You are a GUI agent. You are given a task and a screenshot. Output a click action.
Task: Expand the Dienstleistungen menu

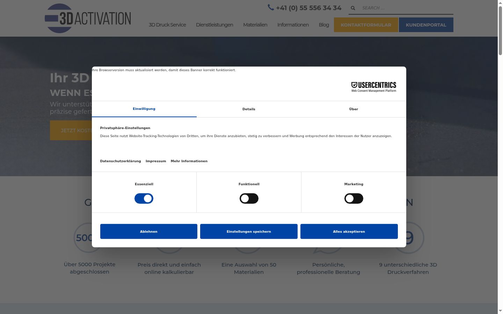214,25
